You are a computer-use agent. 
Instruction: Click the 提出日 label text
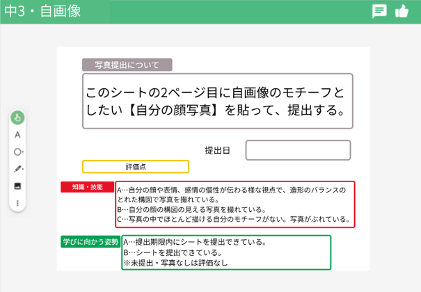pos(218,150)
